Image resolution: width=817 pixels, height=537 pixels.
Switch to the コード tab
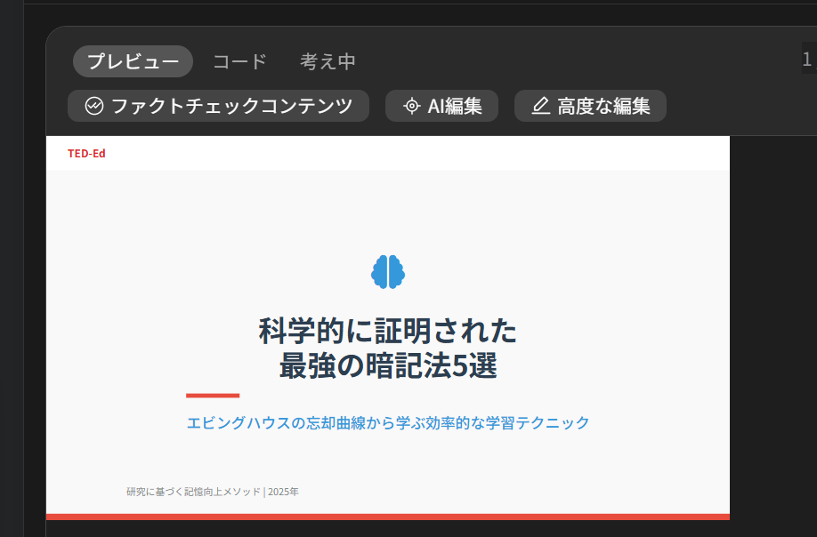[x=239, y=61]
